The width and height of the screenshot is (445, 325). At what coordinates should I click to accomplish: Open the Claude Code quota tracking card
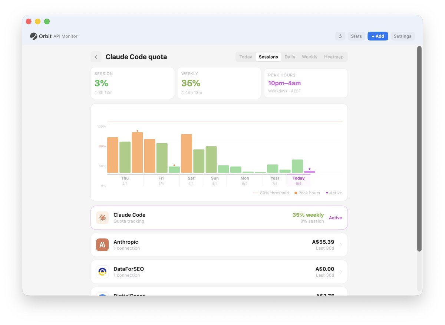219,218
